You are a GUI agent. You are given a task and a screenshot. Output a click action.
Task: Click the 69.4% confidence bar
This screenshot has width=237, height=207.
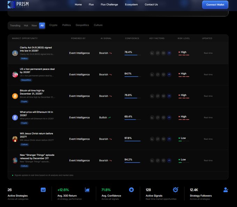[x=132, y=119]
